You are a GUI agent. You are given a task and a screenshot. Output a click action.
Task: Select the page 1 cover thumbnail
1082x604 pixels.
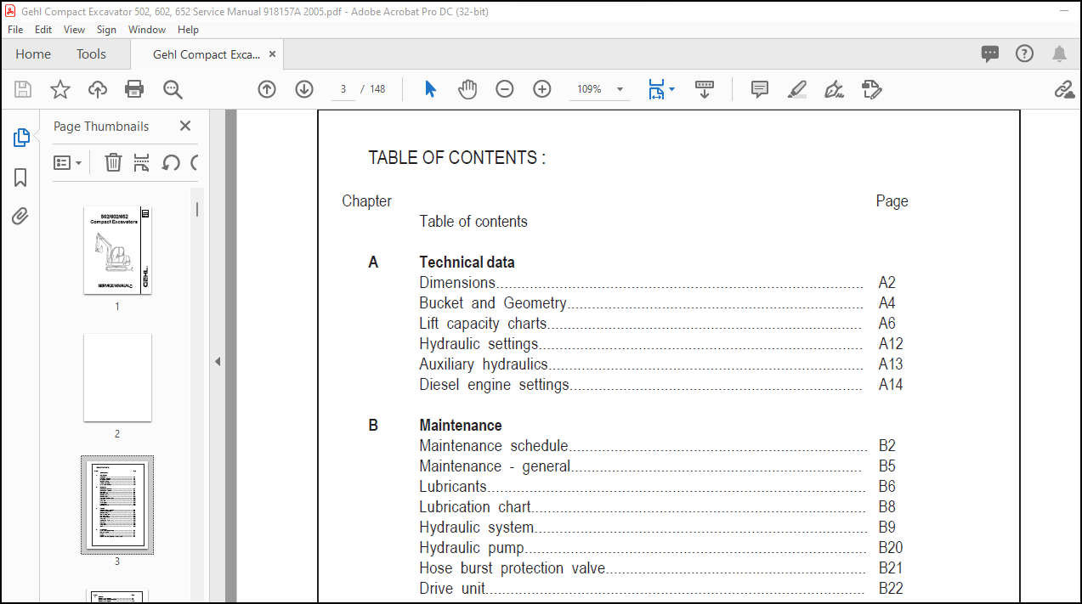click(117, 250)
